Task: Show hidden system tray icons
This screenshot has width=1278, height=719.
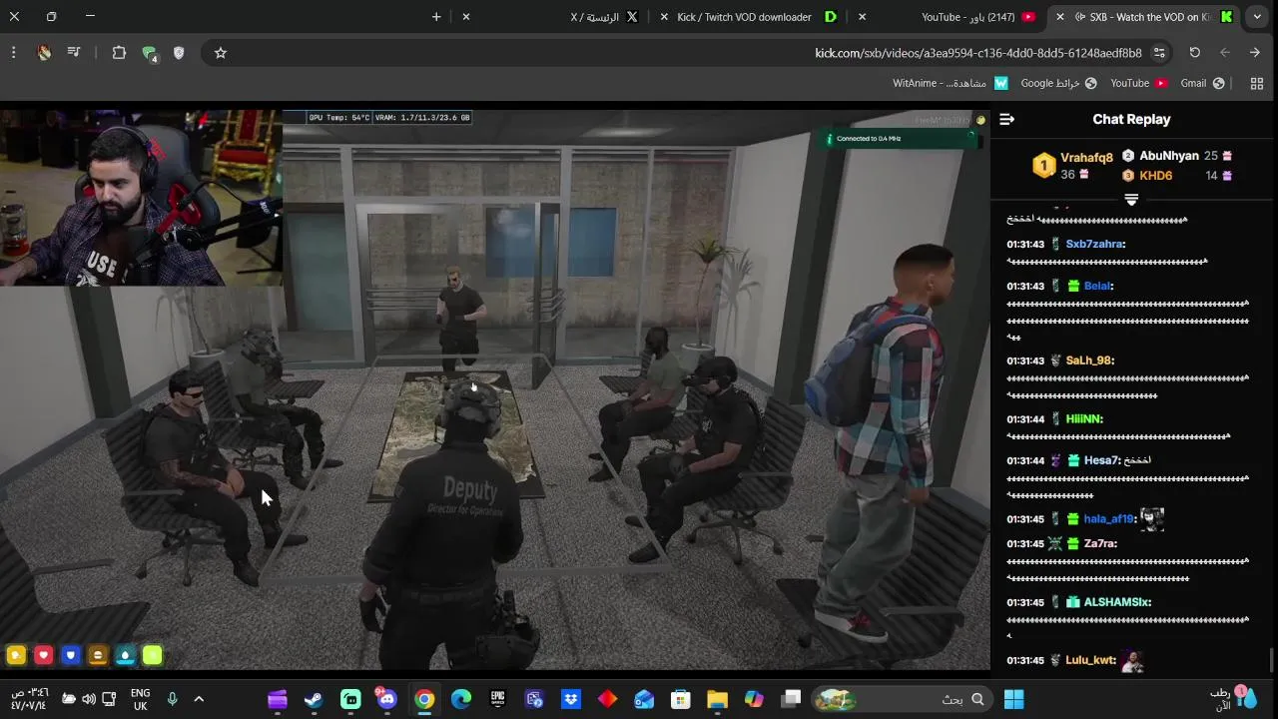Action: (x=199, y=699)
